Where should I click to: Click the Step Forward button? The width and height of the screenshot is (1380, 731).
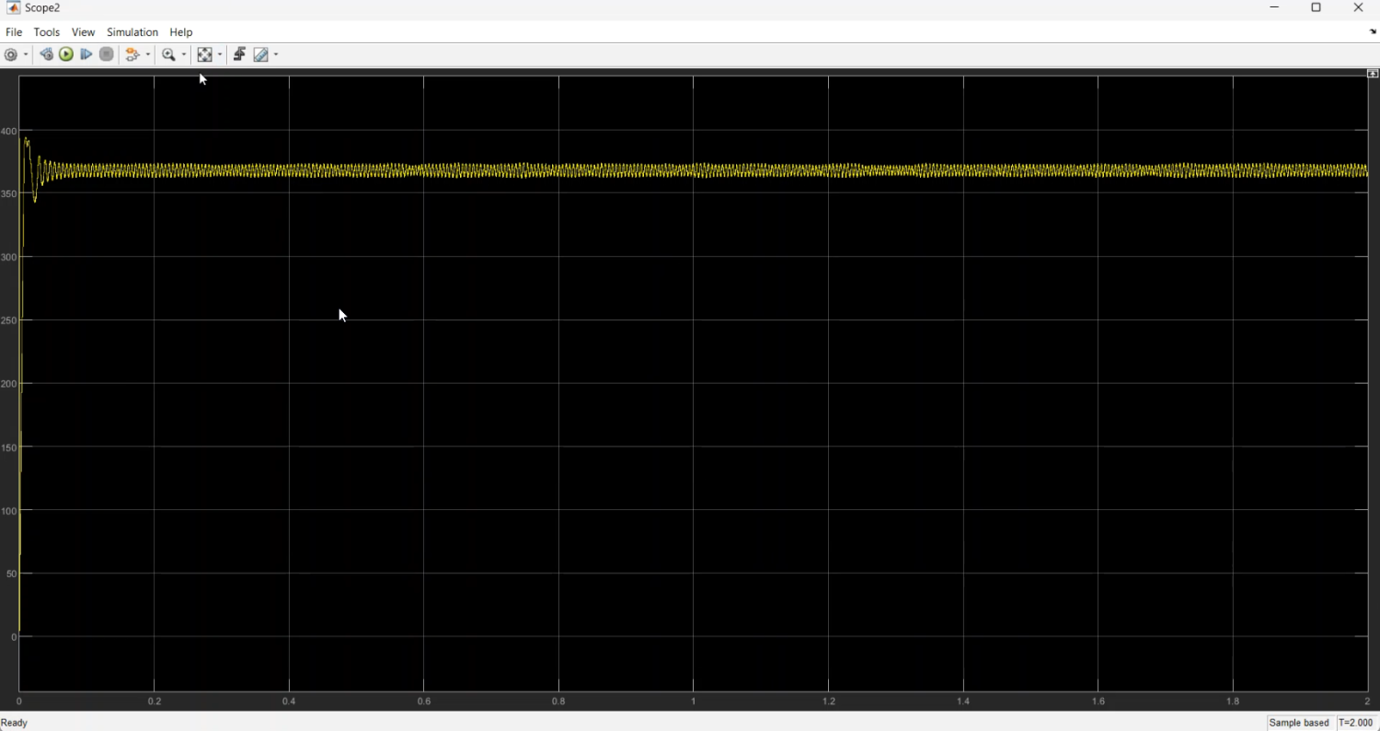coord(86,55)
